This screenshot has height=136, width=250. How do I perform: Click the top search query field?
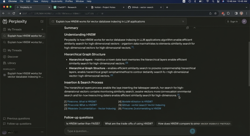click(118, 22)
